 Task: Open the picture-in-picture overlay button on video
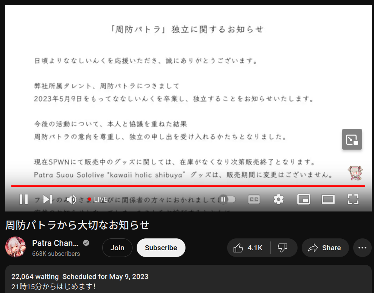tap(352, 139)
